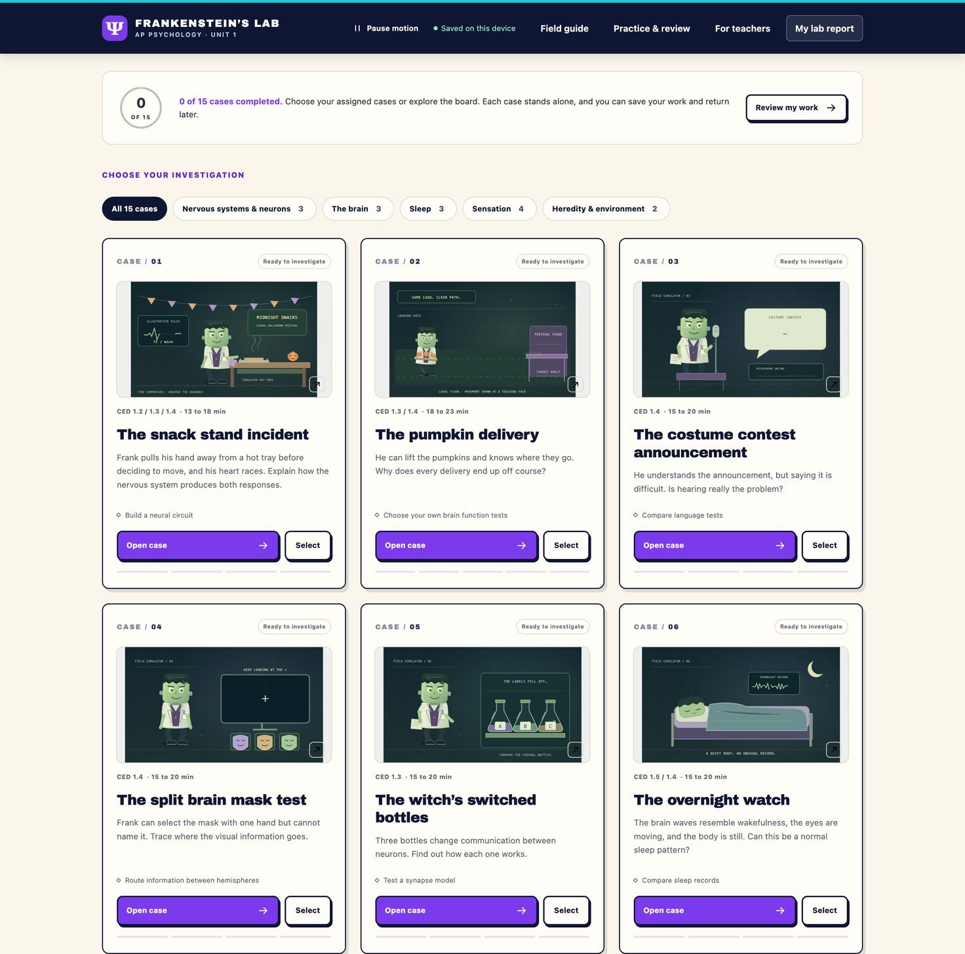Expand the Case 03 costume contest illustration
This screenshot has height=954, width=965.
(x=833, y=384)
